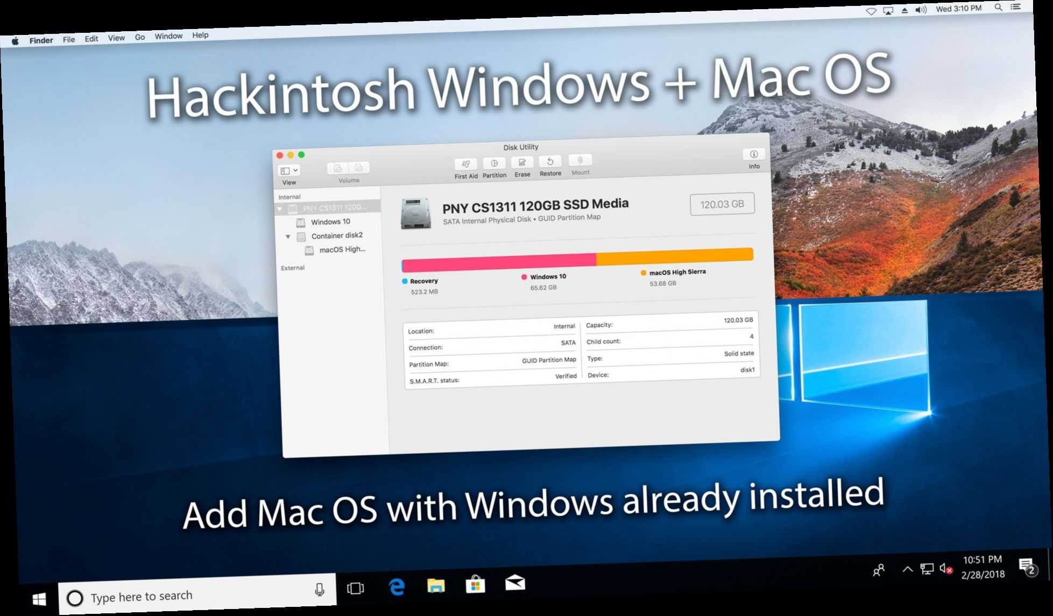Add a volume with the plus icon

click(337, 168)
